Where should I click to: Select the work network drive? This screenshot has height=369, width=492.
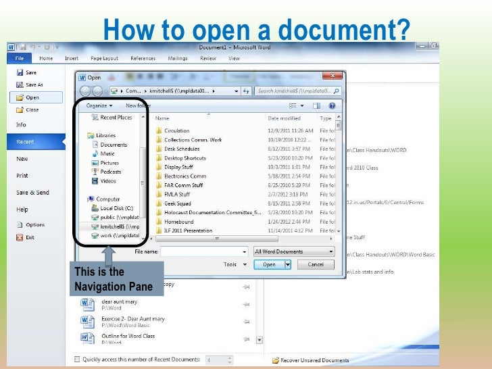[x=115, y=235]
